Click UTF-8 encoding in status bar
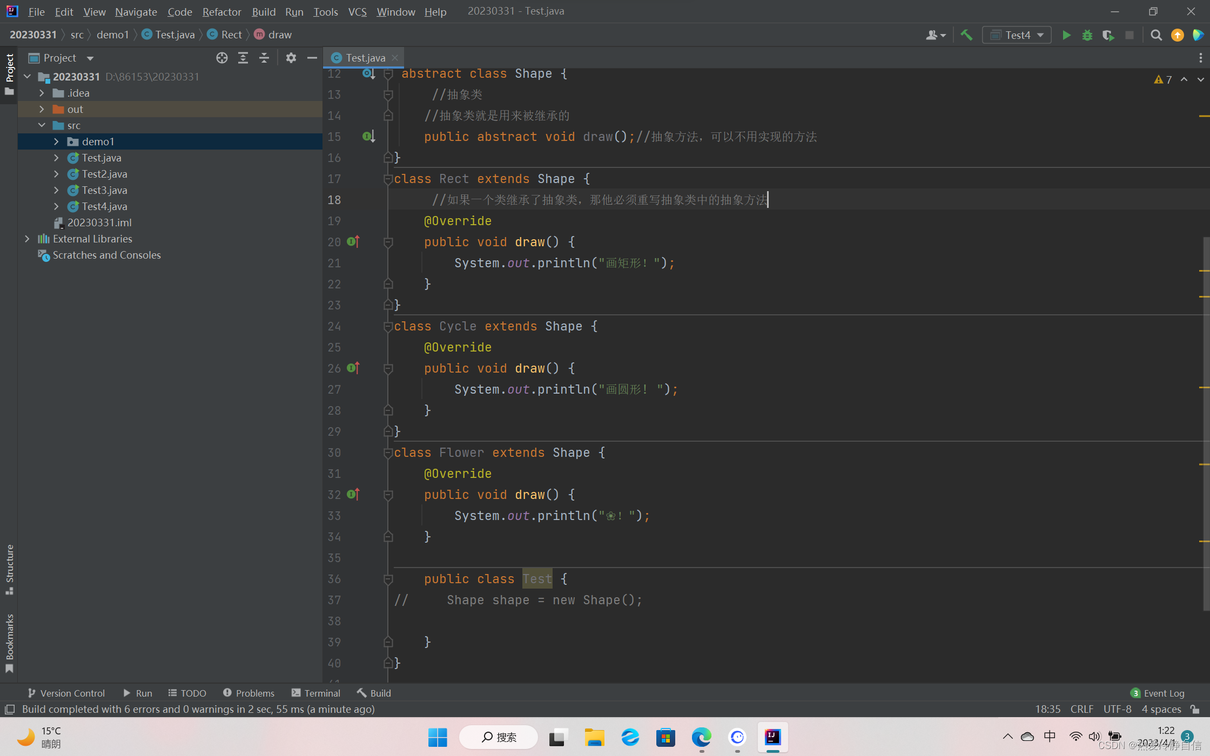Viewport: 1210px width, 756px height. tap(1117, 709)
